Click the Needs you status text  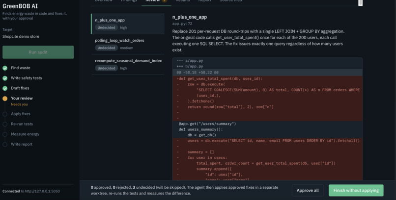point(19,104)
